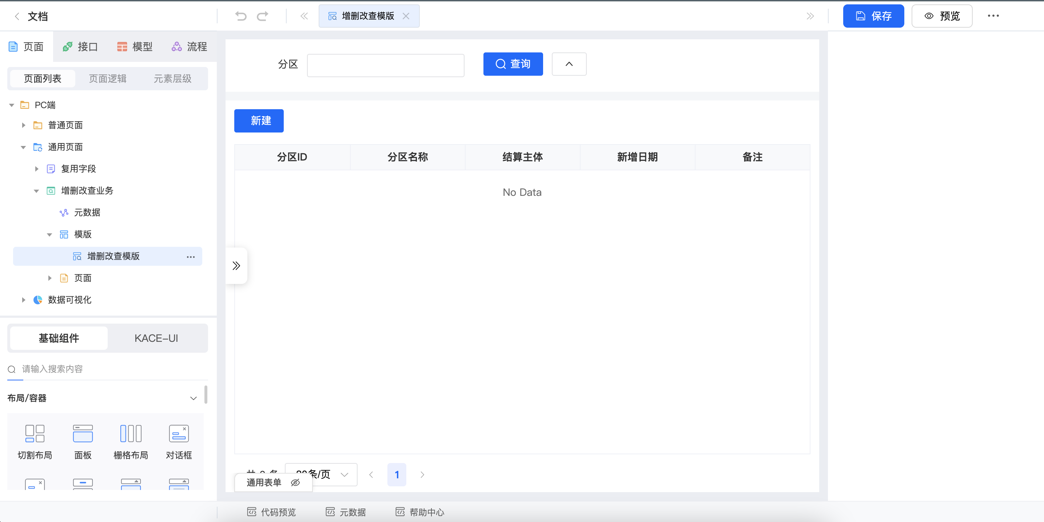Click the component list scrollbar
Viewport: 1044px width, 522px height.
pyautogui.click(x=206, y=395)
